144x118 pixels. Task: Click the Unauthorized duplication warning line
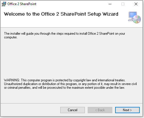[x=70, y=84]
